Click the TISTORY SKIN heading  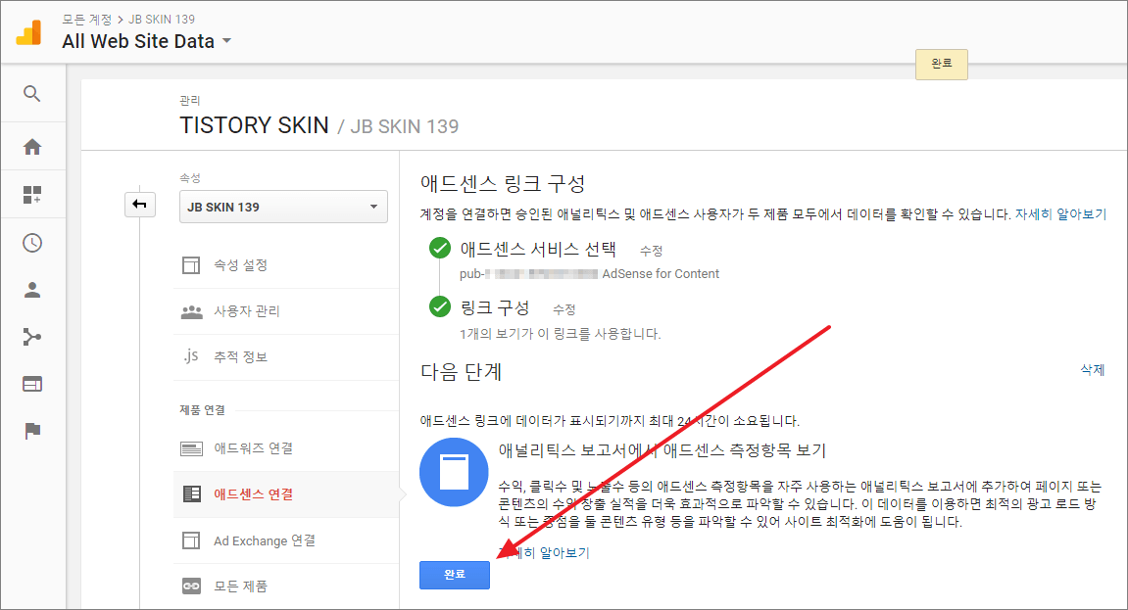(x=254, y=125)
